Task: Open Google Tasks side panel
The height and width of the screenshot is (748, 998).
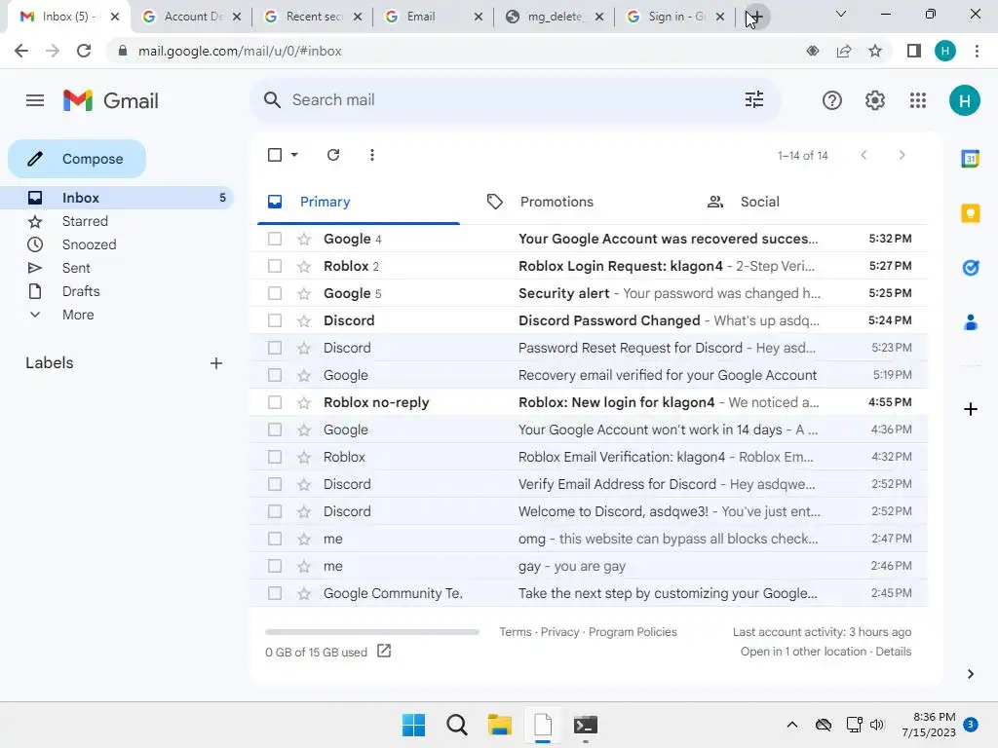Action: [x=970, y=268]
